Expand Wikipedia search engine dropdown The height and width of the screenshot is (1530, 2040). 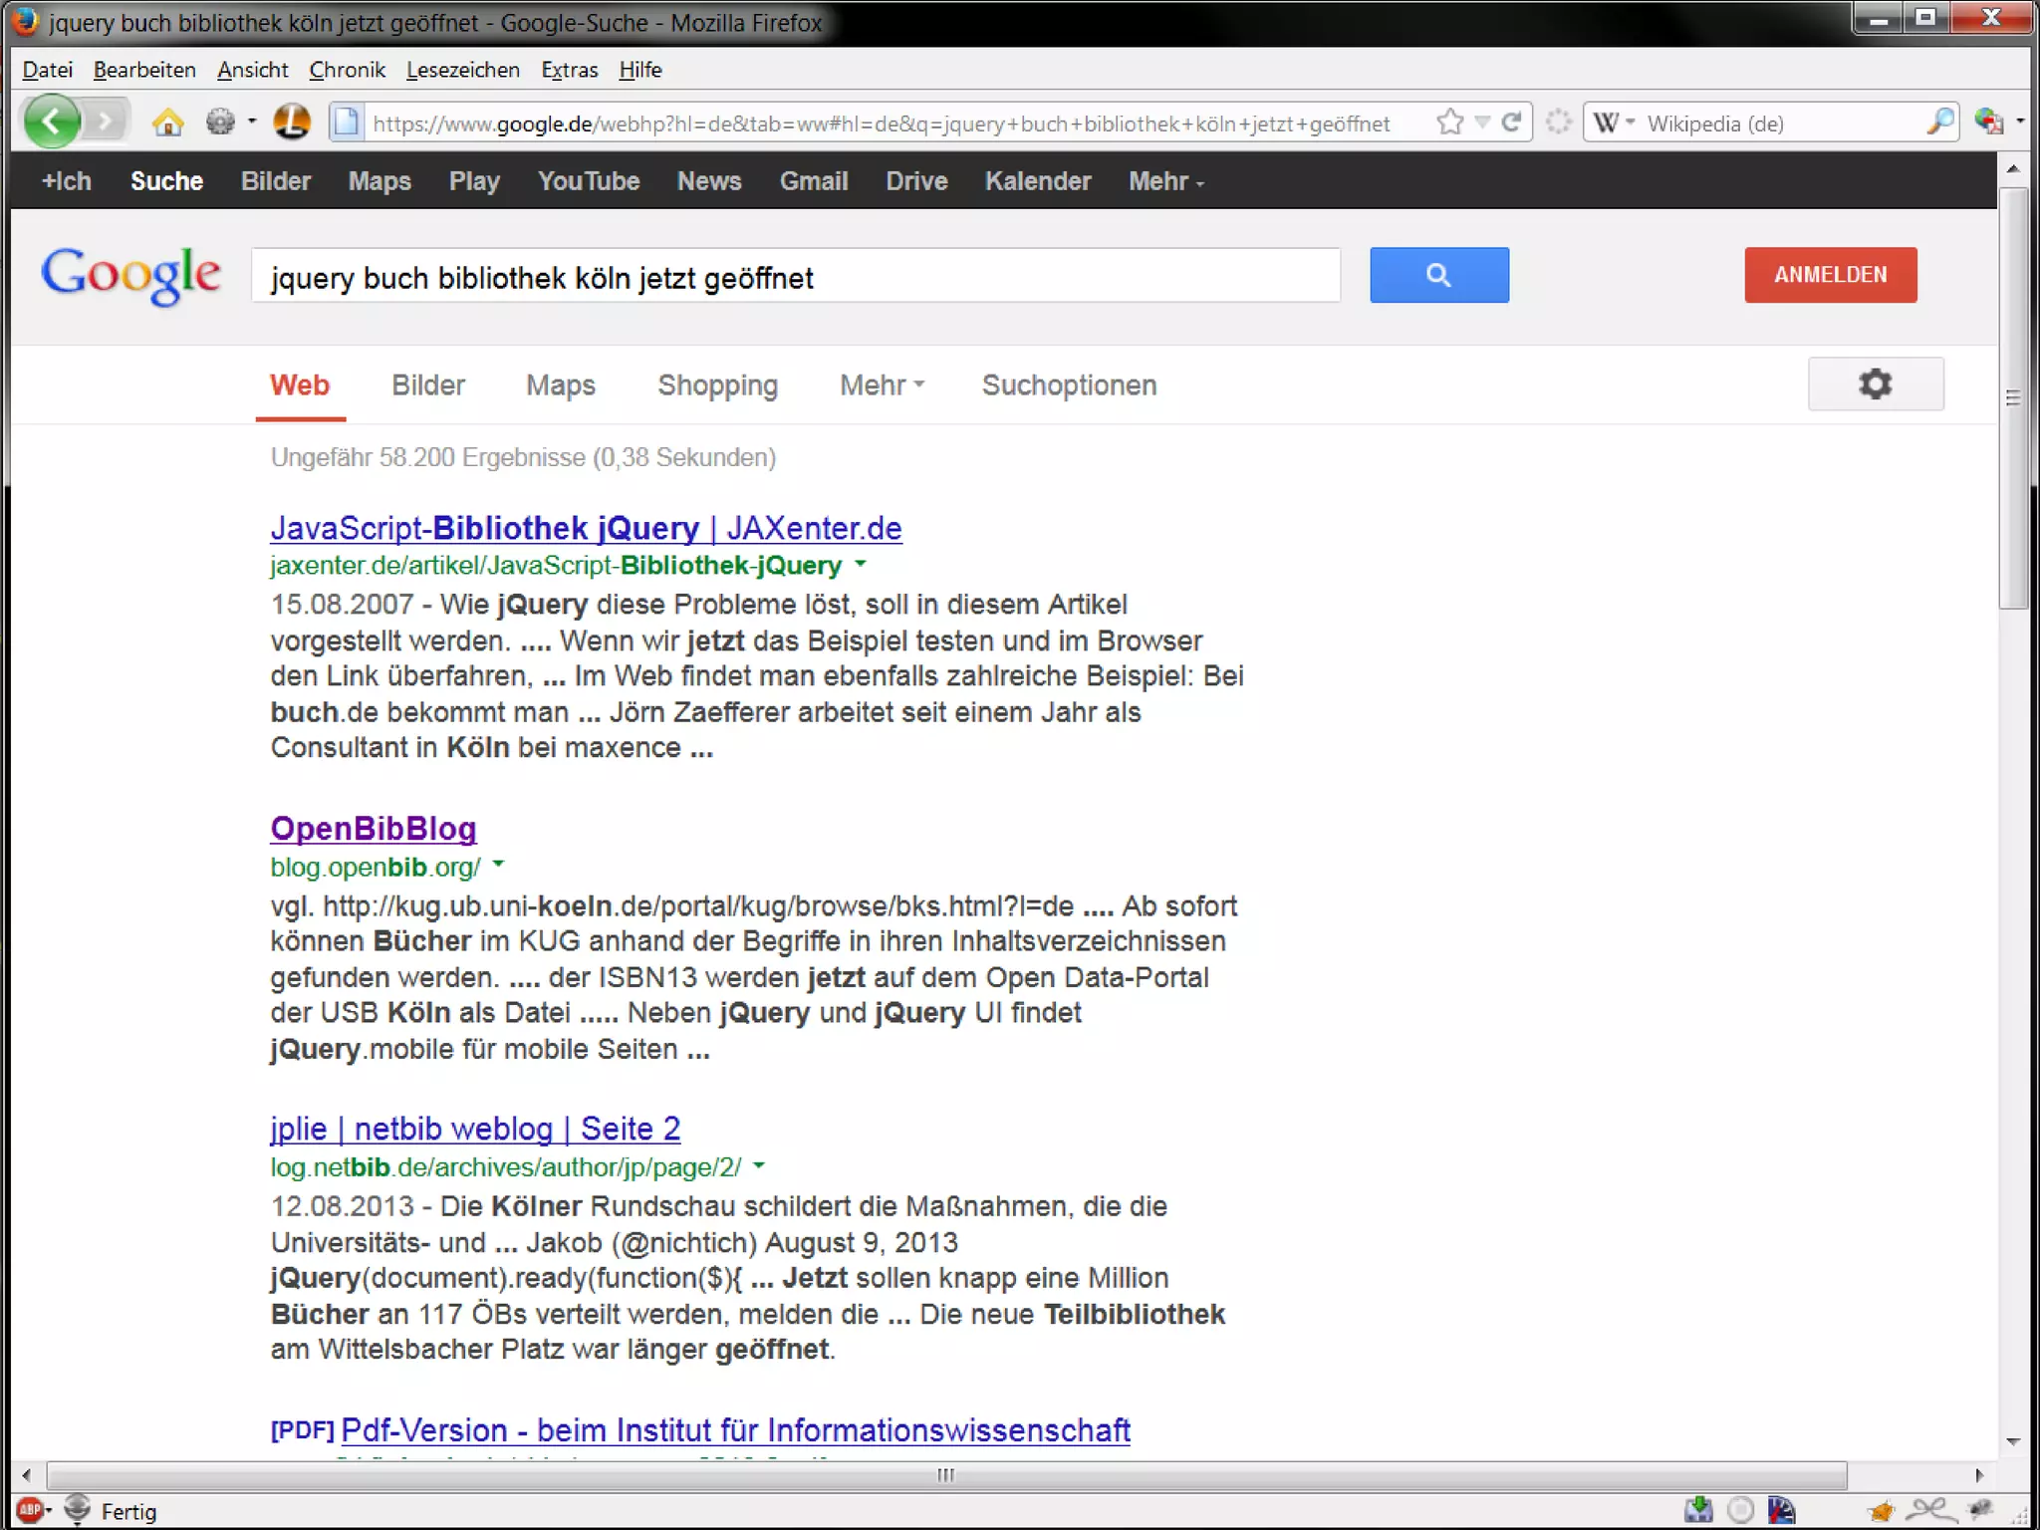[1614, 123]
